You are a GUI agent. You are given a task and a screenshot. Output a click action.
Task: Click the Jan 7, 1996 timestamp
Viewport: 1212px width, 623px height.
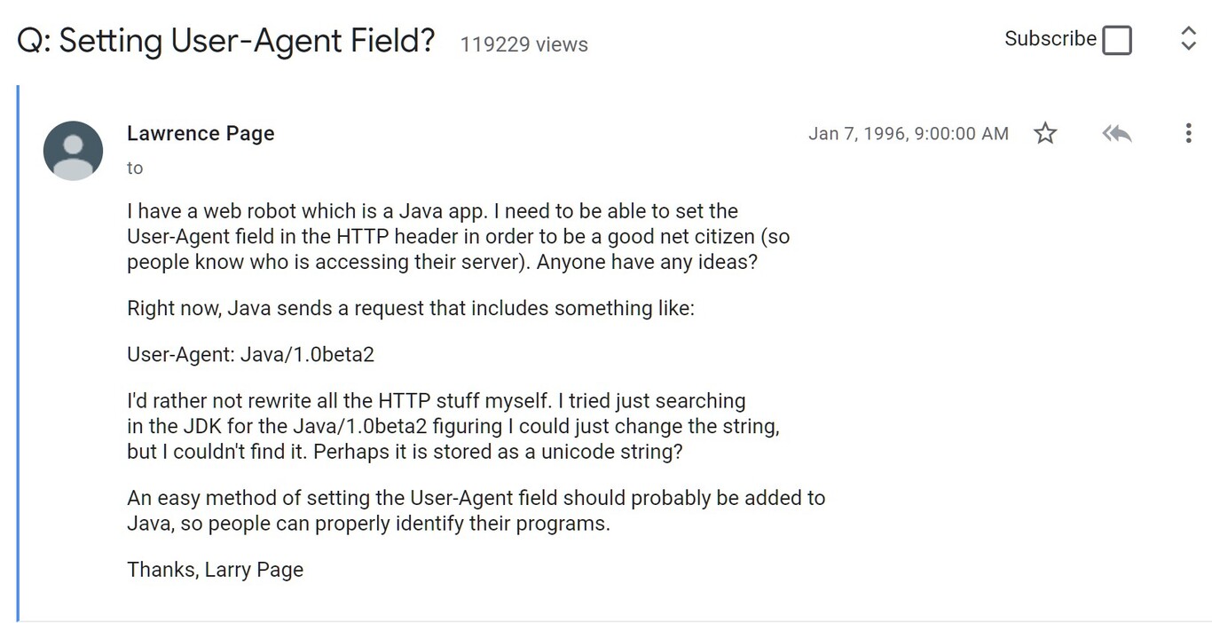click(908, 134)
